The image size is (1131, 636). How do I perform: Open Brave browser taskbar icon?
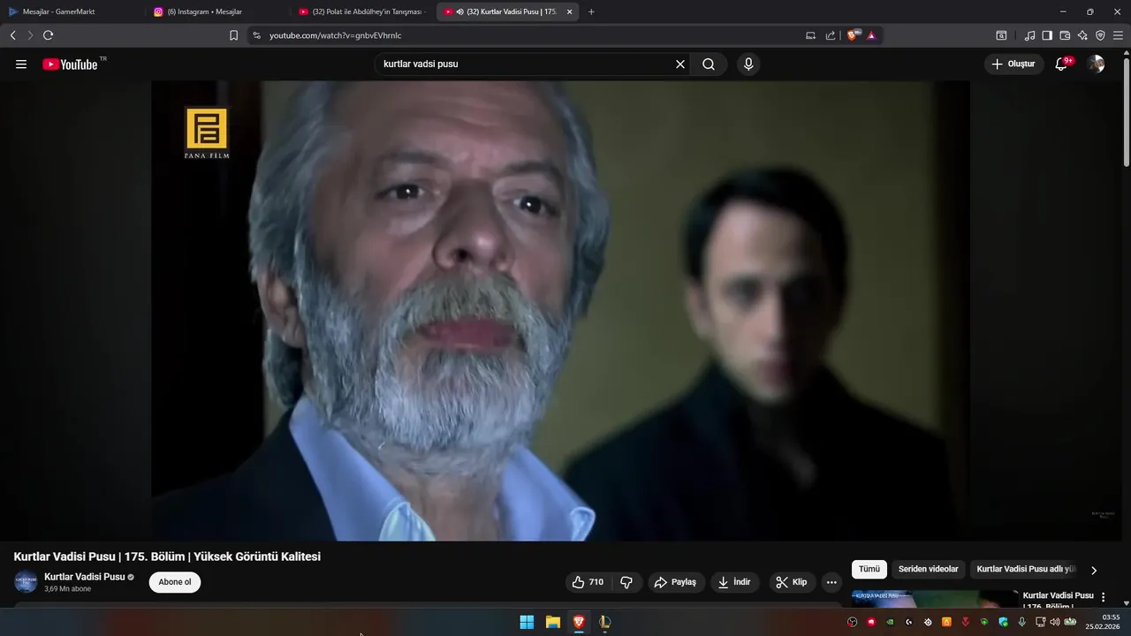pyautogui.click(x=579, y=622)
